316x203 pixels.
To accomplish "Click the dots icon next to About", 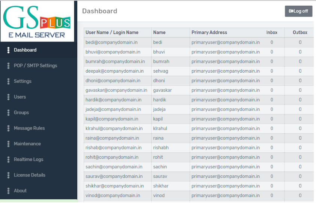I will (8, 191).
